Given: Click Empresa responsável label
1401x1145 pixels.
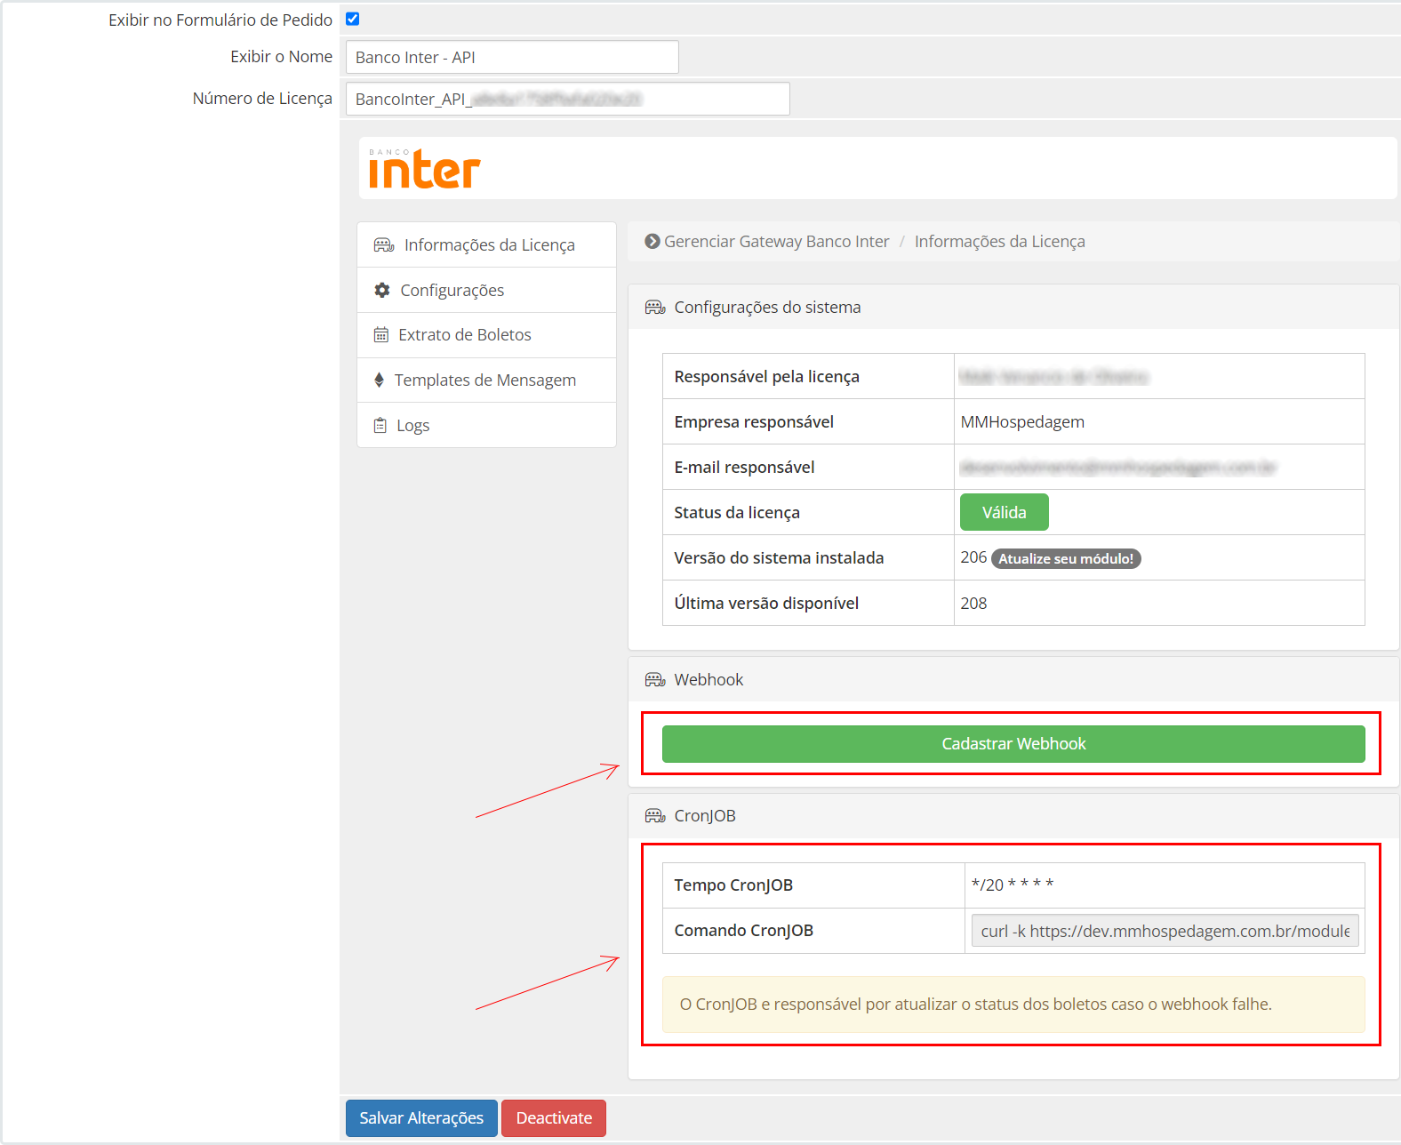Looking at the screenshot, I should (x=754, y=421).
